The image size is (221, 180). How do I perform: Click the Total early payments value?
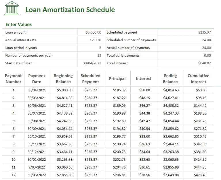[x=207, y=55]
